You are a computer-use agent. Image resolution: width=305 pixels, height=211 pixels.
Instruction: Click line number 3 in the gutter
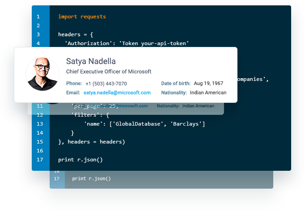point(38,34)
